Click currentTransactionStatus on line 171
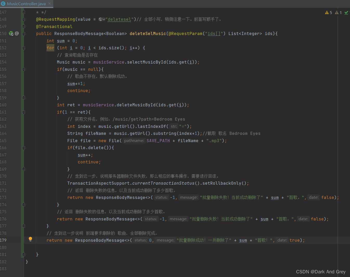Image resolution: width=350 pixels, height=277 pixels. coord(163,183)
